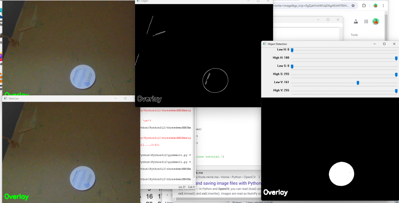Open Chrome's three-dot menu
The height and width of the screenshot is (203, 399).
pyautogui.click(x=384, y=6)
